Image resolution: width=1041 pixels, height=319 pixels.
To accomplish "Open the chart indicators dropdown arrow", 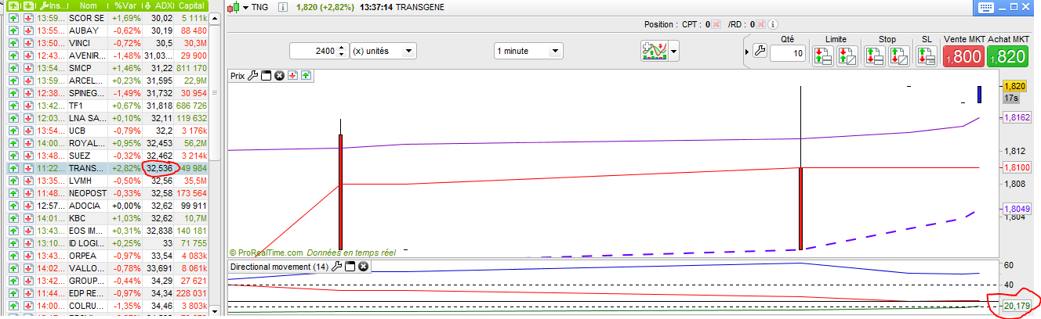I will 673,52.
